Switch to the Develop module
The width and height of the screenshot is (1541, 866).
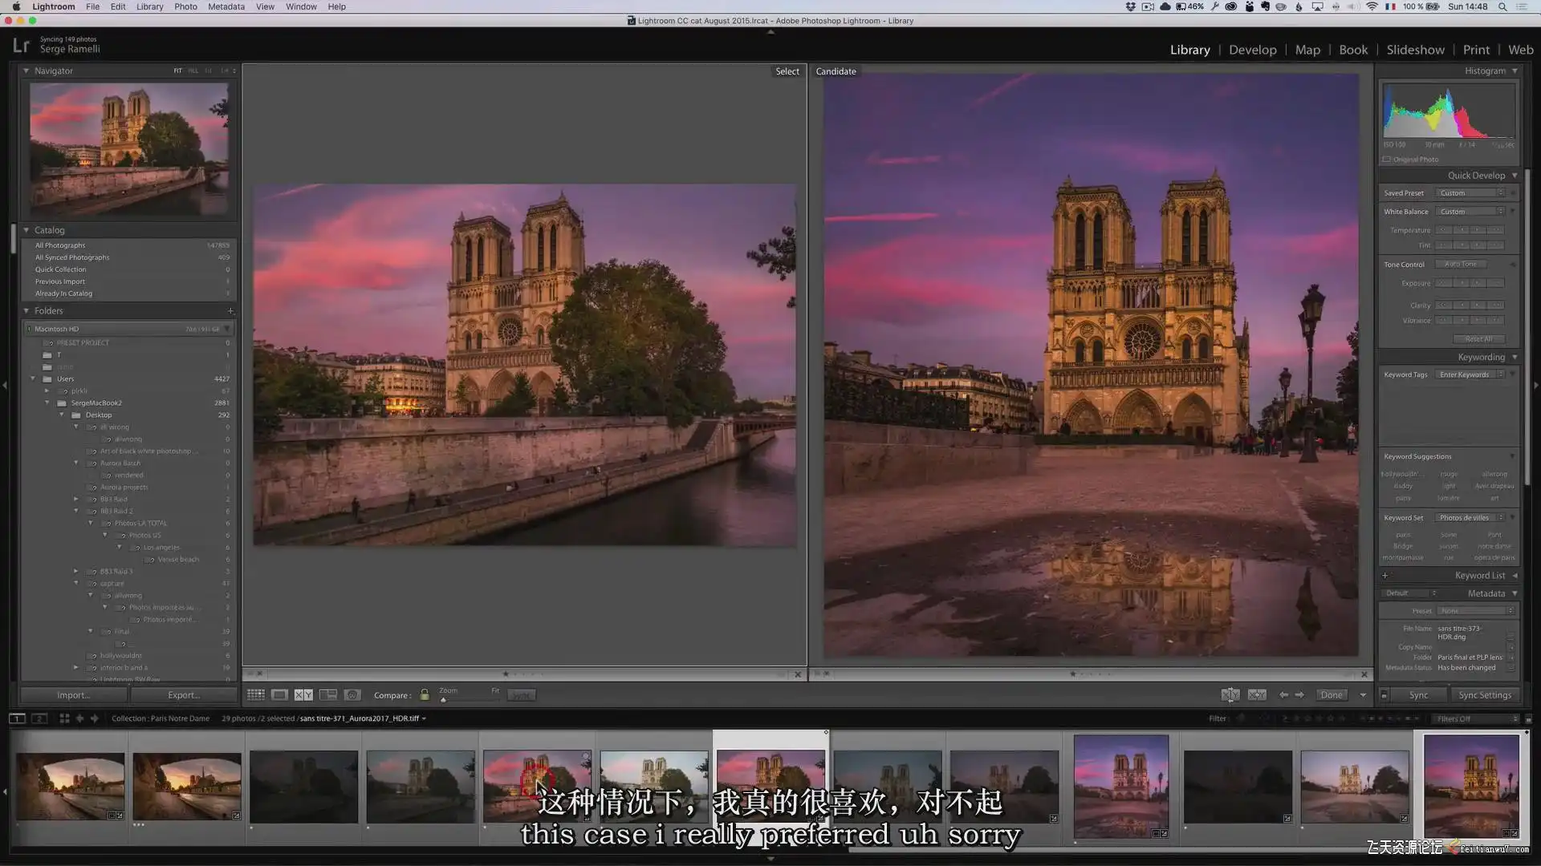click(x=1252, y=50)
